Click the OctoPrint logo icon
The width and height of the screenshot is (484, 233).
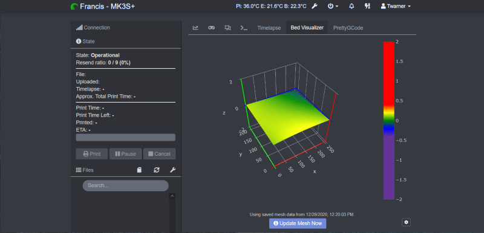(x=74, y=7)
